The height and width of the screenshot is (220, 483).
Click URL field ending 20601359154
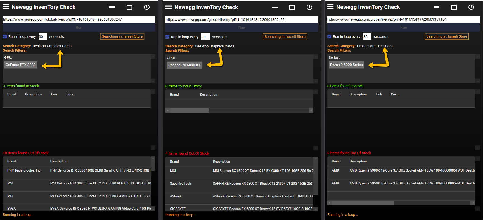(x=404, y=19)
